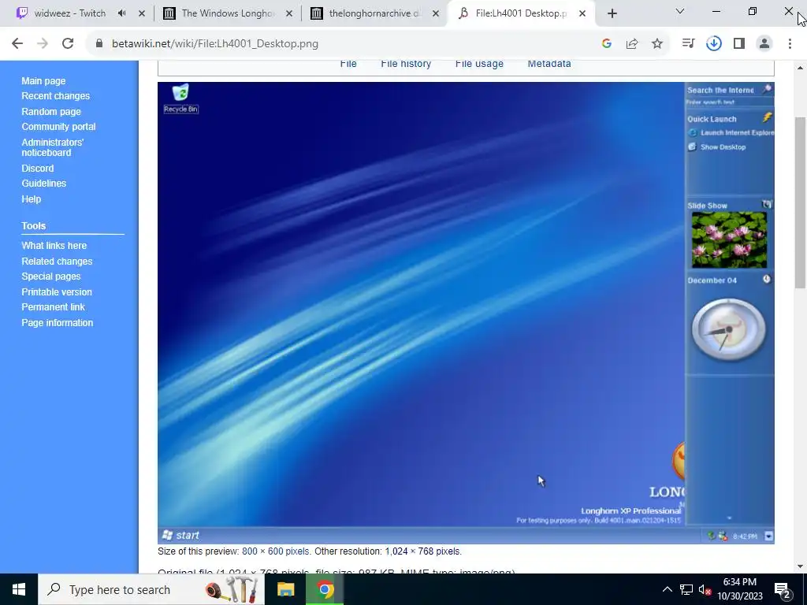Viewport: 807px width, 605px height.
Task: Click the muted volume tray icon
Action: point(705,589)
